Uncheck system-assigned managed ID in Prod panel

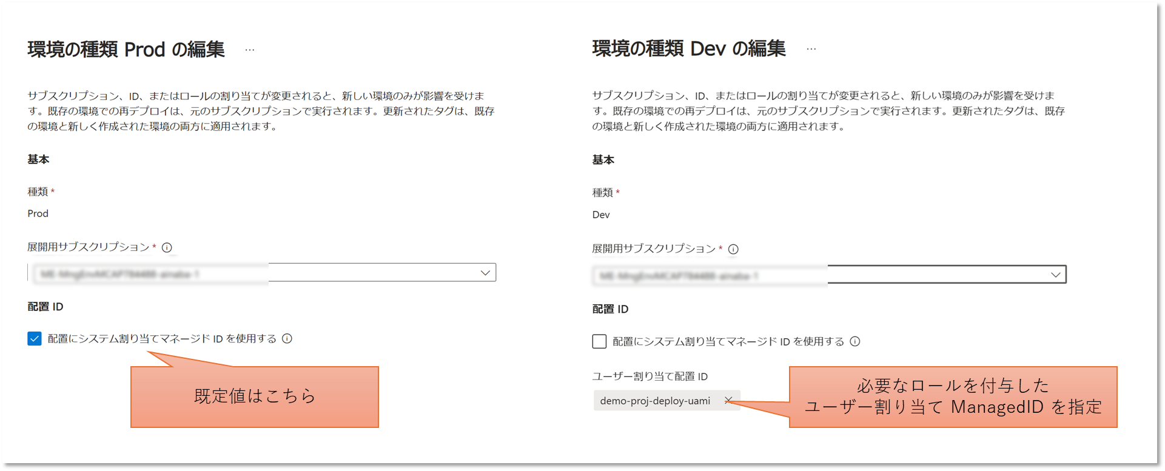pos(35,339)
